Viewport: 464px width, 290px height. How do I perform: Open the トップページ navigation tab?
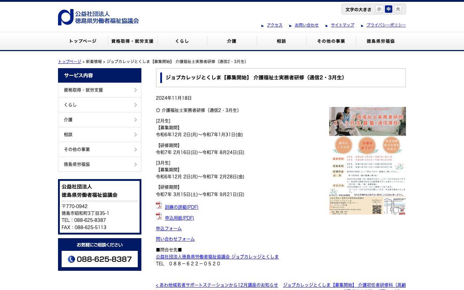tap(82, 41)
